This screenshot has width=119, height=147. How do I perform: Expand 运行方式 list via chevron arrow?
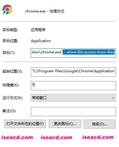click(x=113, y=98)
